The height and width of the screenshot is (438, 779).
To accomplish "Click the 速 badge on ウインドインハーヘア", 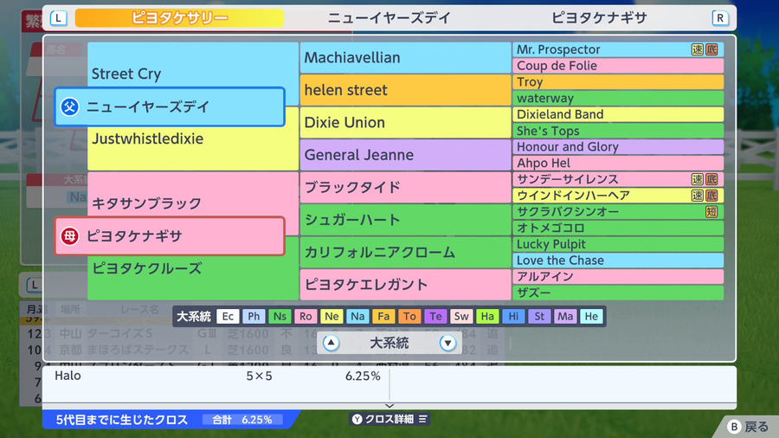I will (x=698, y=196).
